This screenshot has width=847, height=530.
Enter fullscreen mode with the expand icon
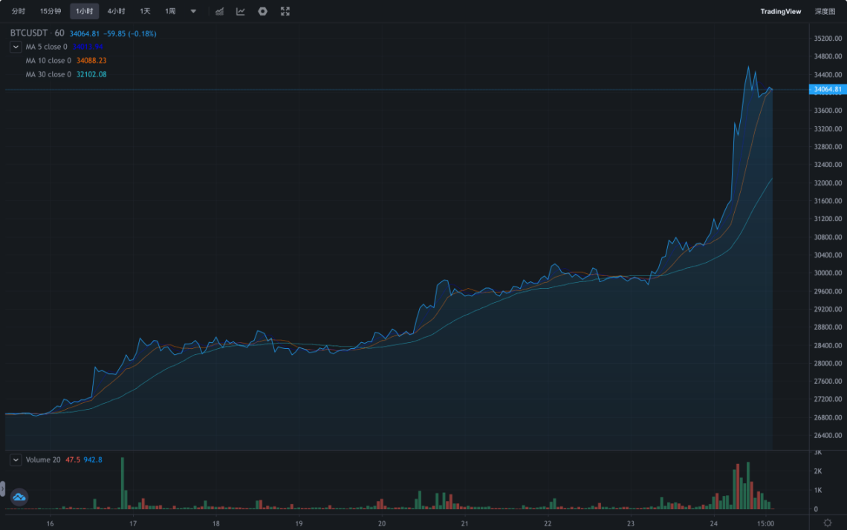[285, 11]
